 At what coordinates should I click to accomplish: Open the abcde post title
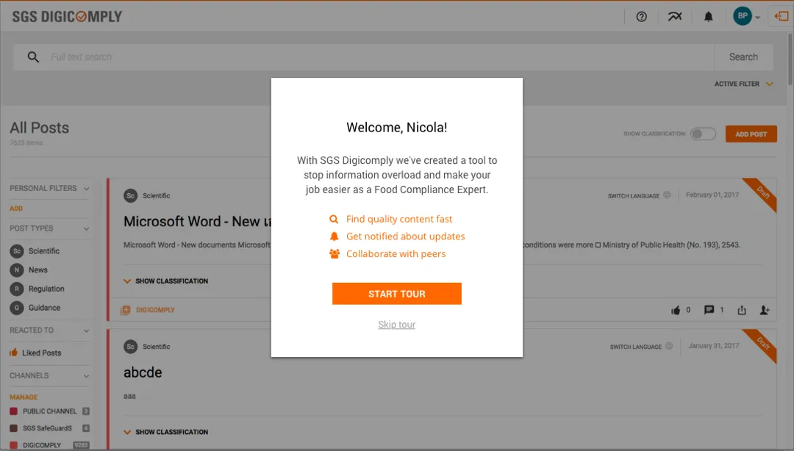click(x=143, y=372)
